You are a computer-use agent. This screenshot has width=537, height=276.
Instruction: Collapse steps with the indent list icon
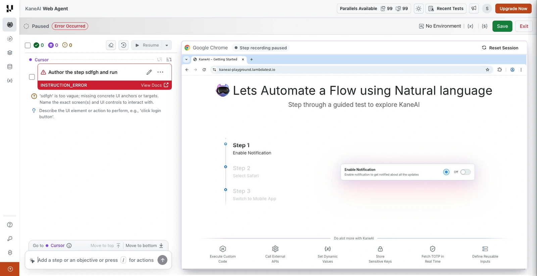[160, 60]
